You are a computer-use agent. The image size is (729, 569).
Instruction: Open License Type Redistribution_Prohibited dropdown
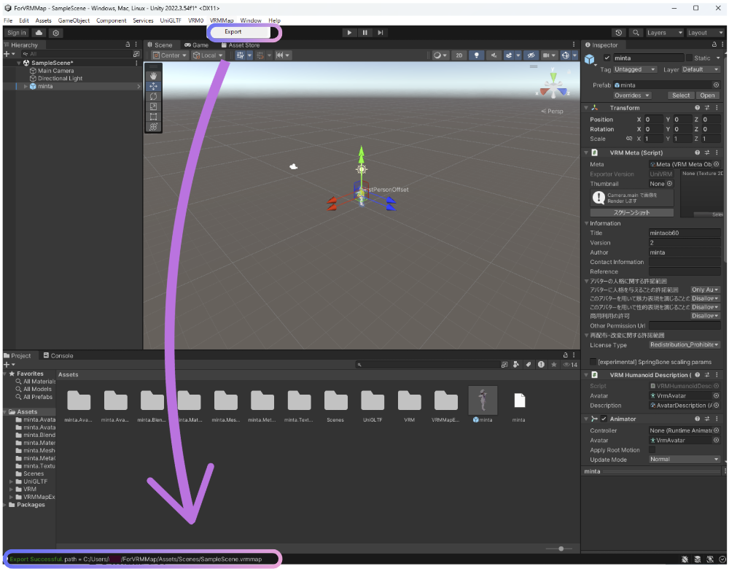tap(685, 345)
